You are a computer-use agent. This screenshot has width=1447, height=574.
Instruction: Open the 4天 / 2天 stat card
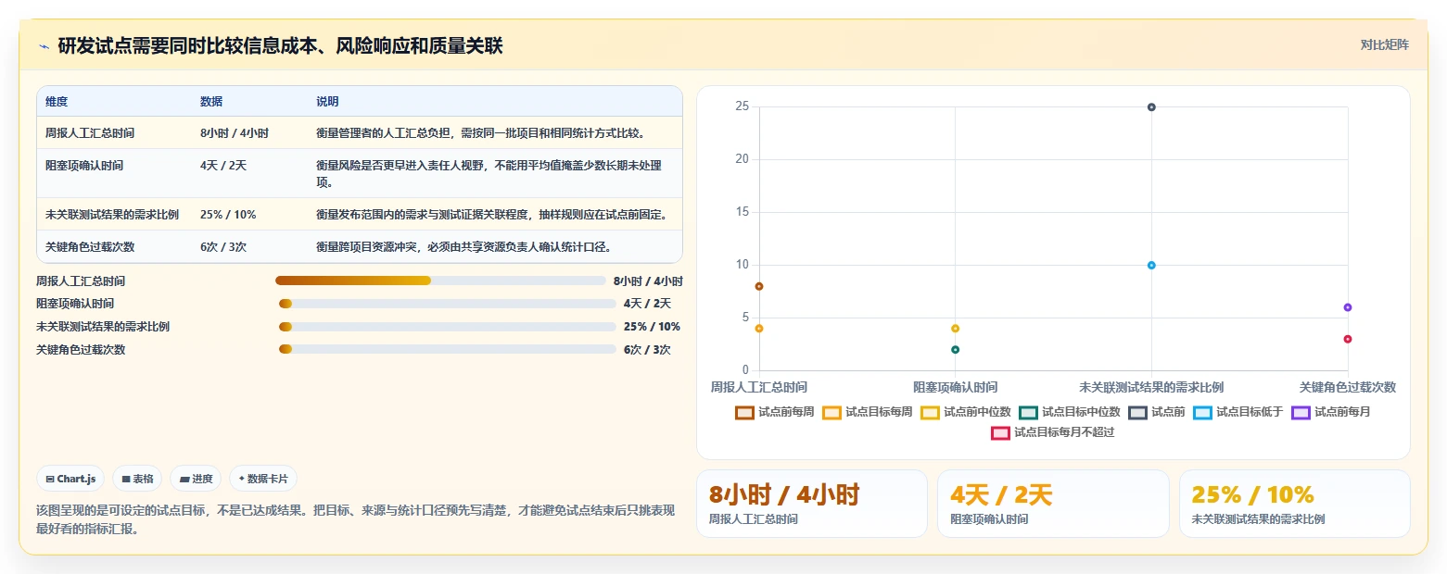(x=1052, y=504)
